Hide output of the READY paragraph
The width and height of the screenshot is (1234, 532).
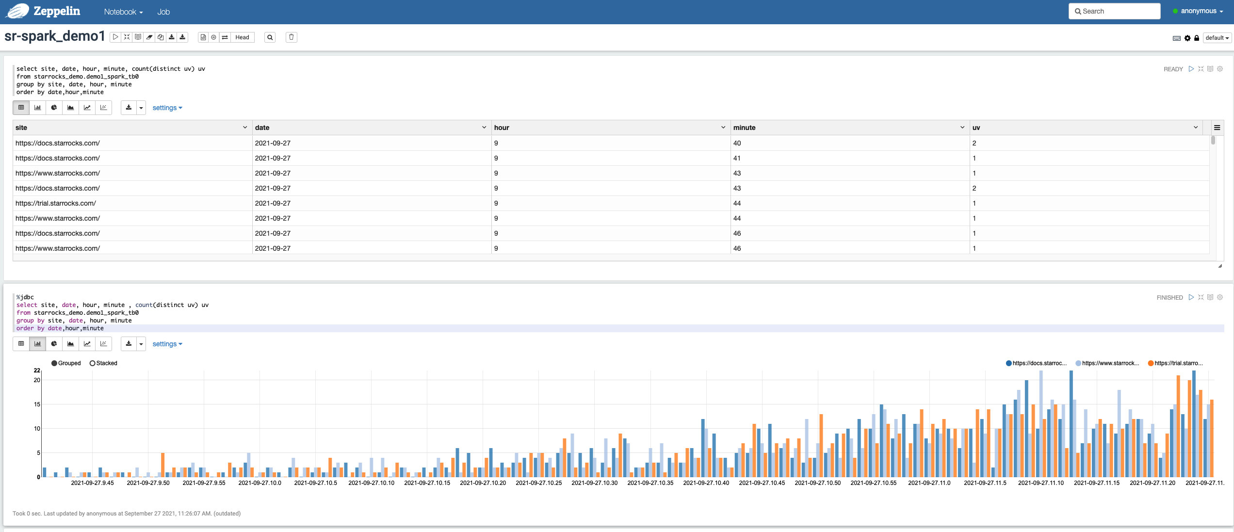tap(1210, 69)
